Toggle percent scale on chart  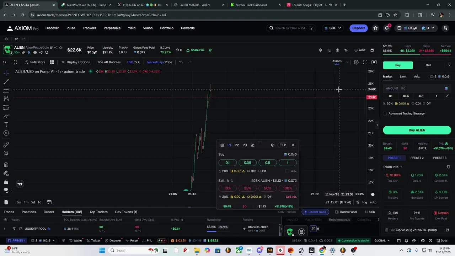[358, 202]
